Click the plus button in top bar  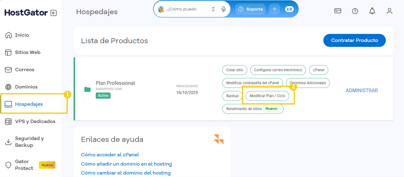pos(275,9)
